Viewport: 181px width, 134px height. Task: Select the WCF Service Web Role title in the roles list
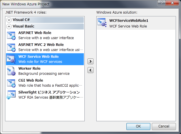coord(39,57)
